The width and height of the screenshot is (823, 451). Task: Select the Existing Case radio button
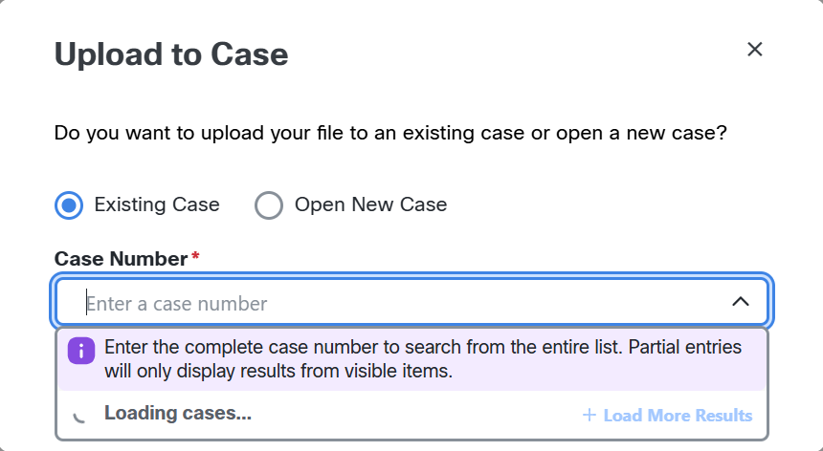click(69, 204)
